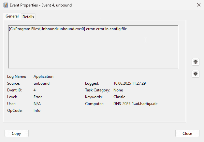Click the Event Properties title bar icon
Image resolution: width=204 pixels, height=142 pixels.
point(6,5)
